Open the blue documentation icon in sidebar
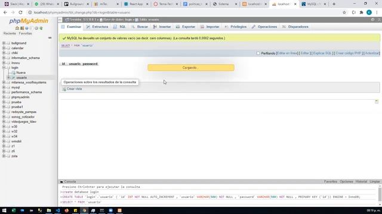The width and height of the screenshot is (382, 214). [x=27, y=28]
